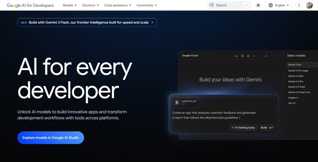Select Veo 3.1 in model list
318x162 pixels.
click(x=292, y=103)
